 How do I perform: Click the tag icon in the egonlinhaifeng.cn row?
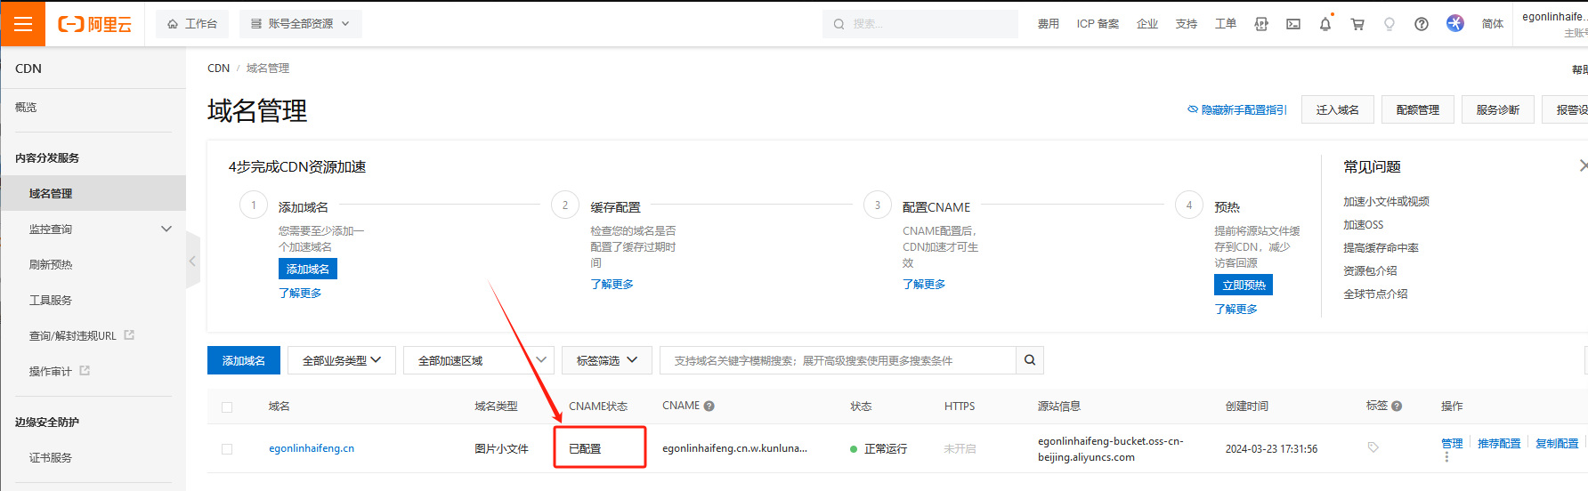tap(1373, 448)
